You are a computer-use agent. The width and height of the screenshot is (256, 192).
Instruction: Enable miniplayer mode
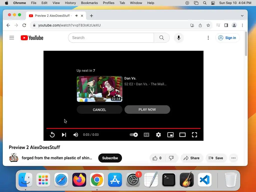point(170,135)
